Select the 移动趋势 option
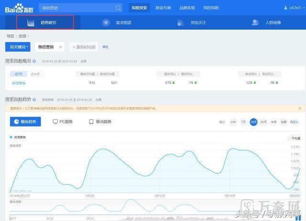 100,122
